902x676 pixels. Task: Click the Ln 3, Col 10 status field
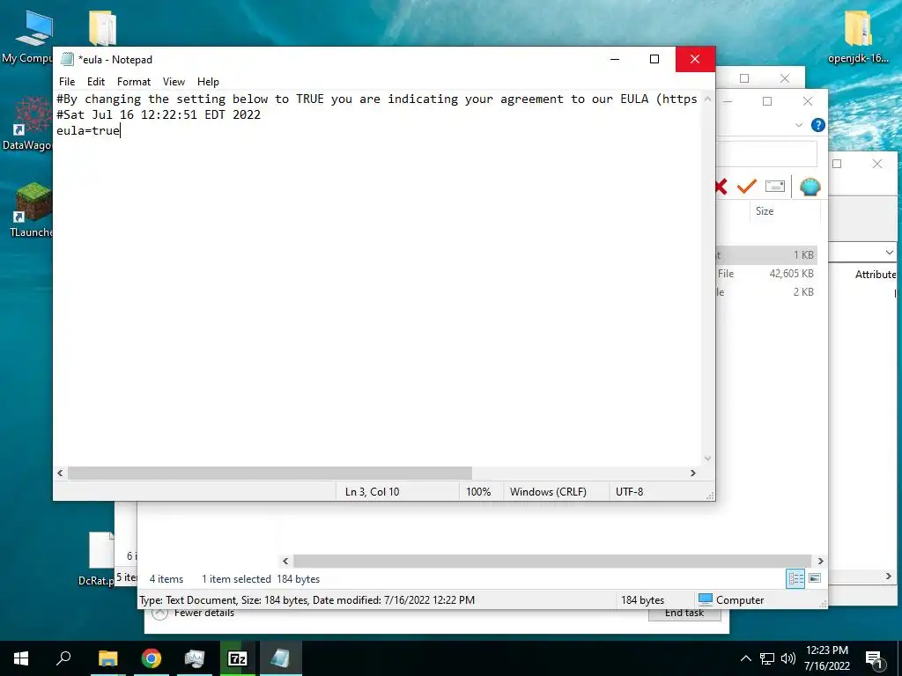[373, 492]
